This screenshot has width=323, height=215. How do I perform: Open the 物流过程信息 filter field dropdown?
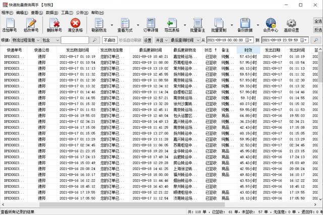[26, 40]
